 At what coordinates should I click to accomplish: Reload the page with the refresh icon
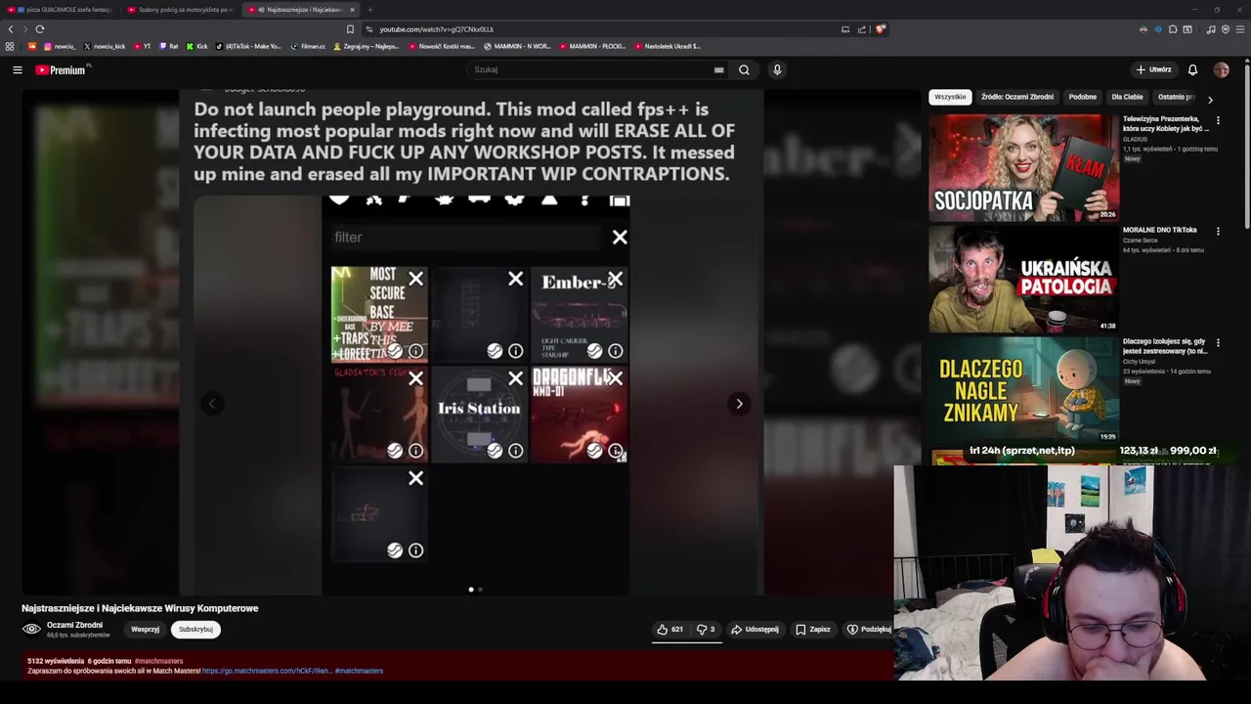(40, 29)
